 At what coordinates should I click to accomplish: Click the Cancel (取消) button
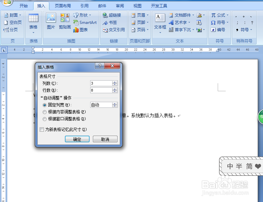tap(105, 139)
